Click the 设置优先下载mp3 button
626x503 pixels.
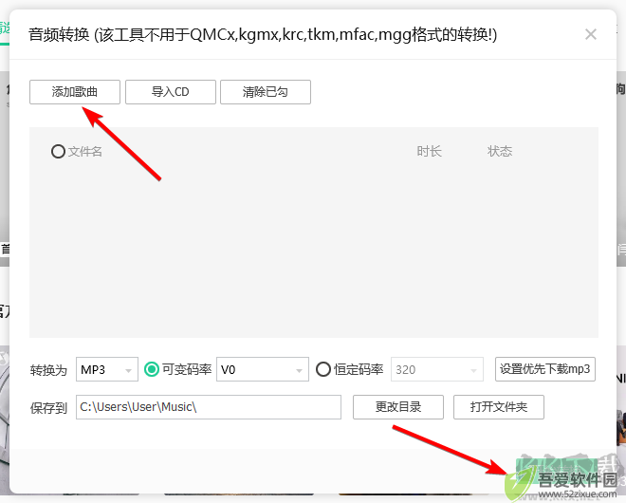545,369
